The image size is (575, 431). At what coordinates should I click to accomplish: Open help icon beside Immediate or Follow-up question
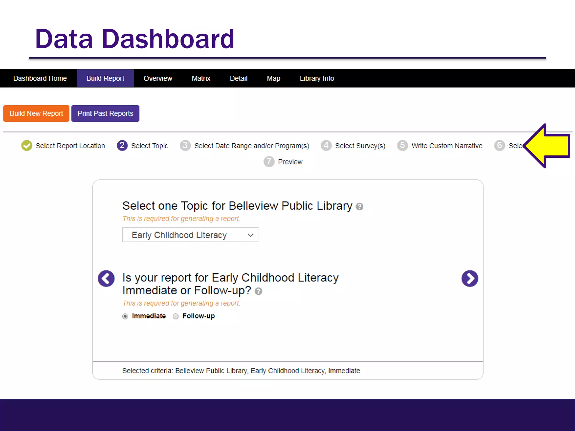click(x=258, y=291)
